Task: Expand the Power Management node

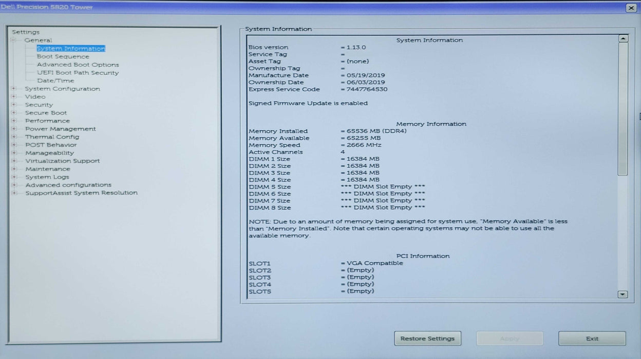Action: 14,129
